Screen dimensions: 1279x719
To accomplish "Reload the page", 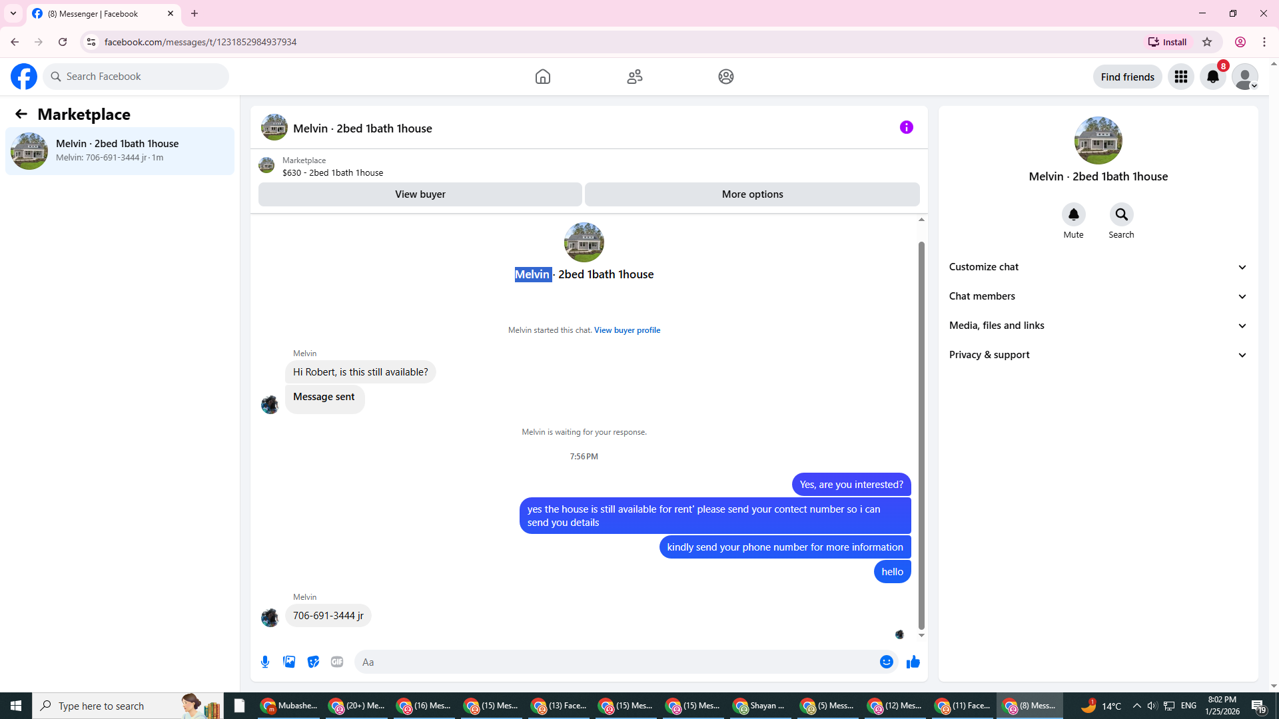I will (x=63, y=42).
